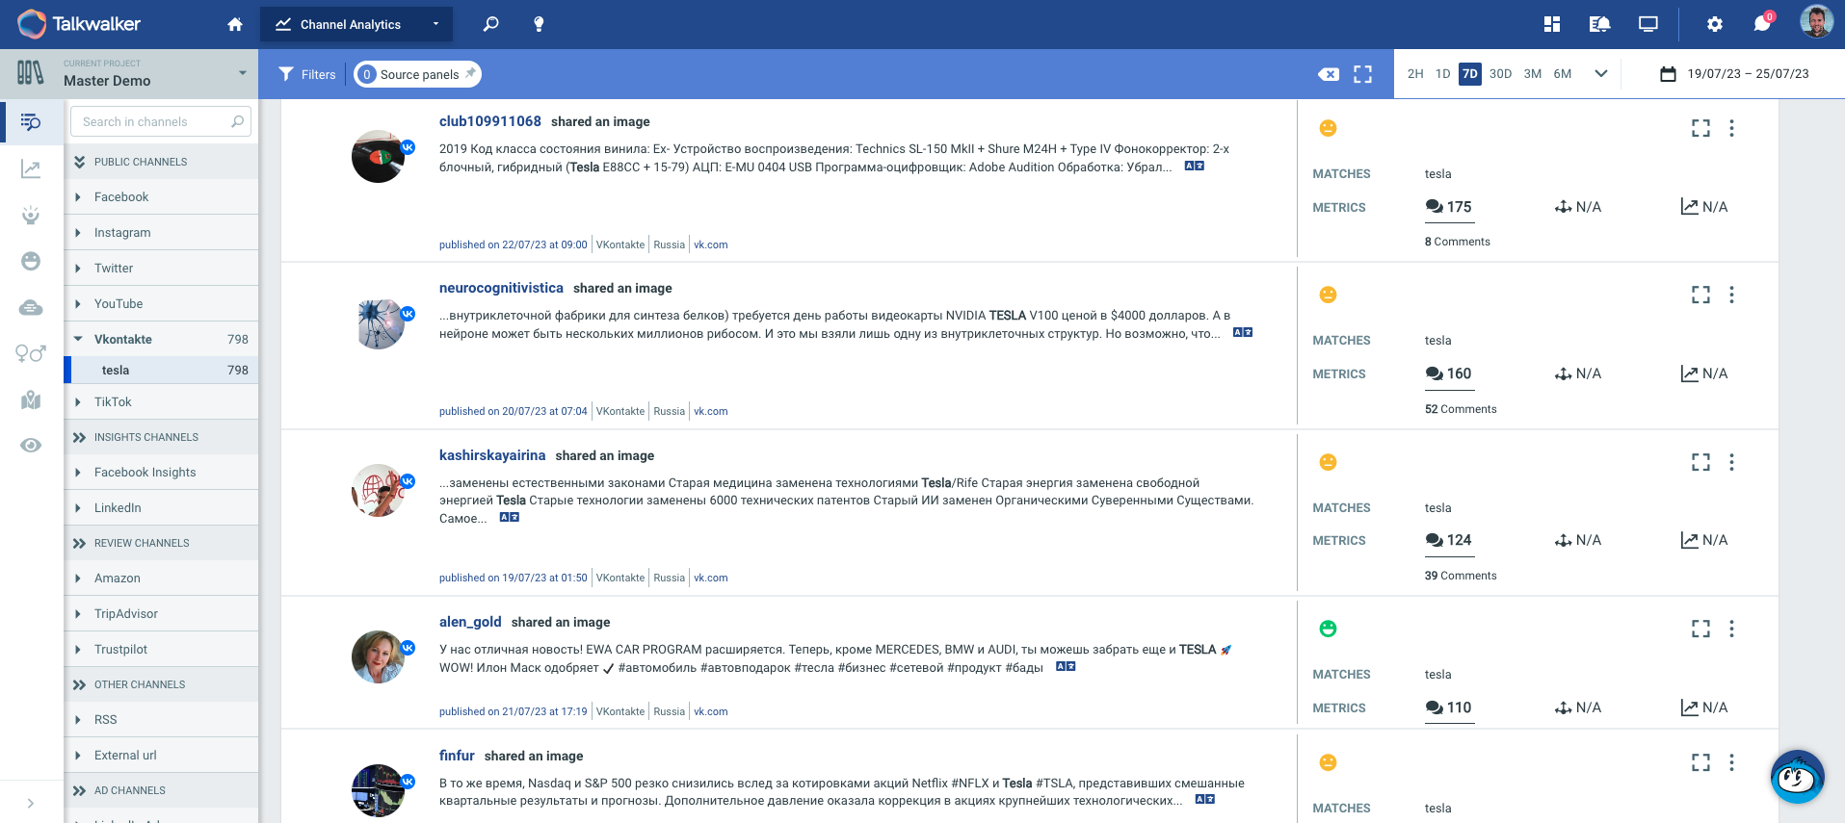Open the help chat mascot button
The height and width of the screenshot is (823, 1845).
(1797, 777)
